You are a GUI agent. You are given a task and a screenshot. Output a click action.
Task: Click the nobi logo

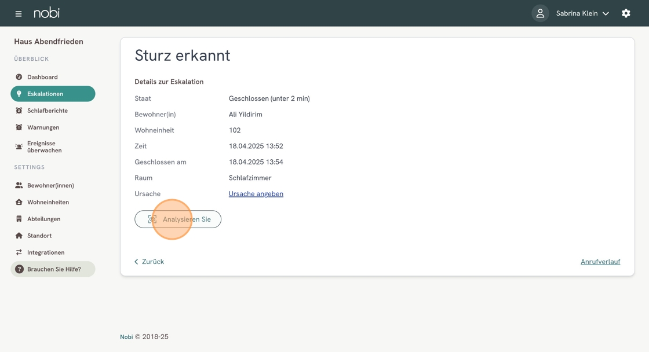point(46,13)
